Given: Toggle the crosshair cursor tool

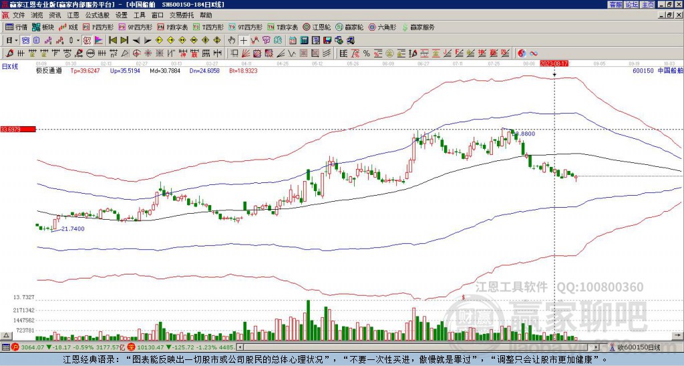Looking at the screenshot, I should coord(243,41).
